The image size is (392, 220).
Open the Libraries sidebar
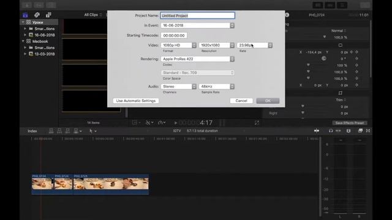tap(25, 15)
